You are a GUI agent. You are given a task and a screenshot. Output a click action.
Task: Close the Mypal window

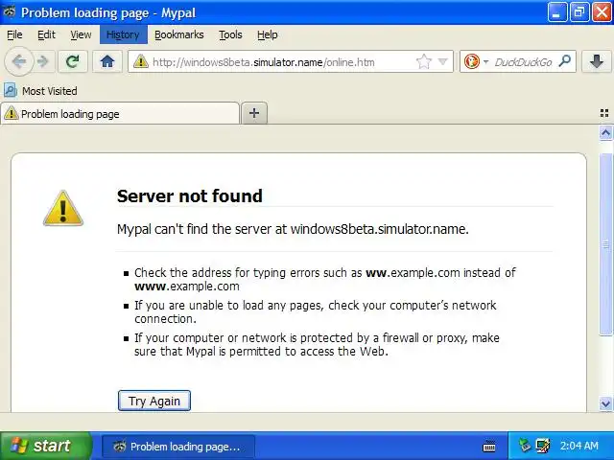coord(602,12)
